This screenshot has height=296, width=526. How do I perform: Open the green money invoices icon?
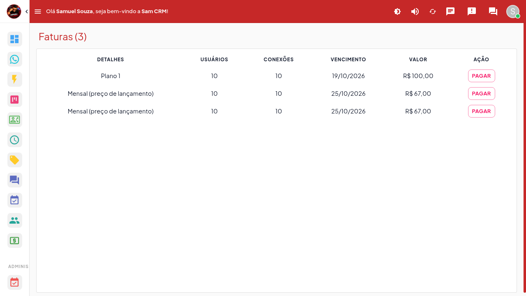(14, 240)
